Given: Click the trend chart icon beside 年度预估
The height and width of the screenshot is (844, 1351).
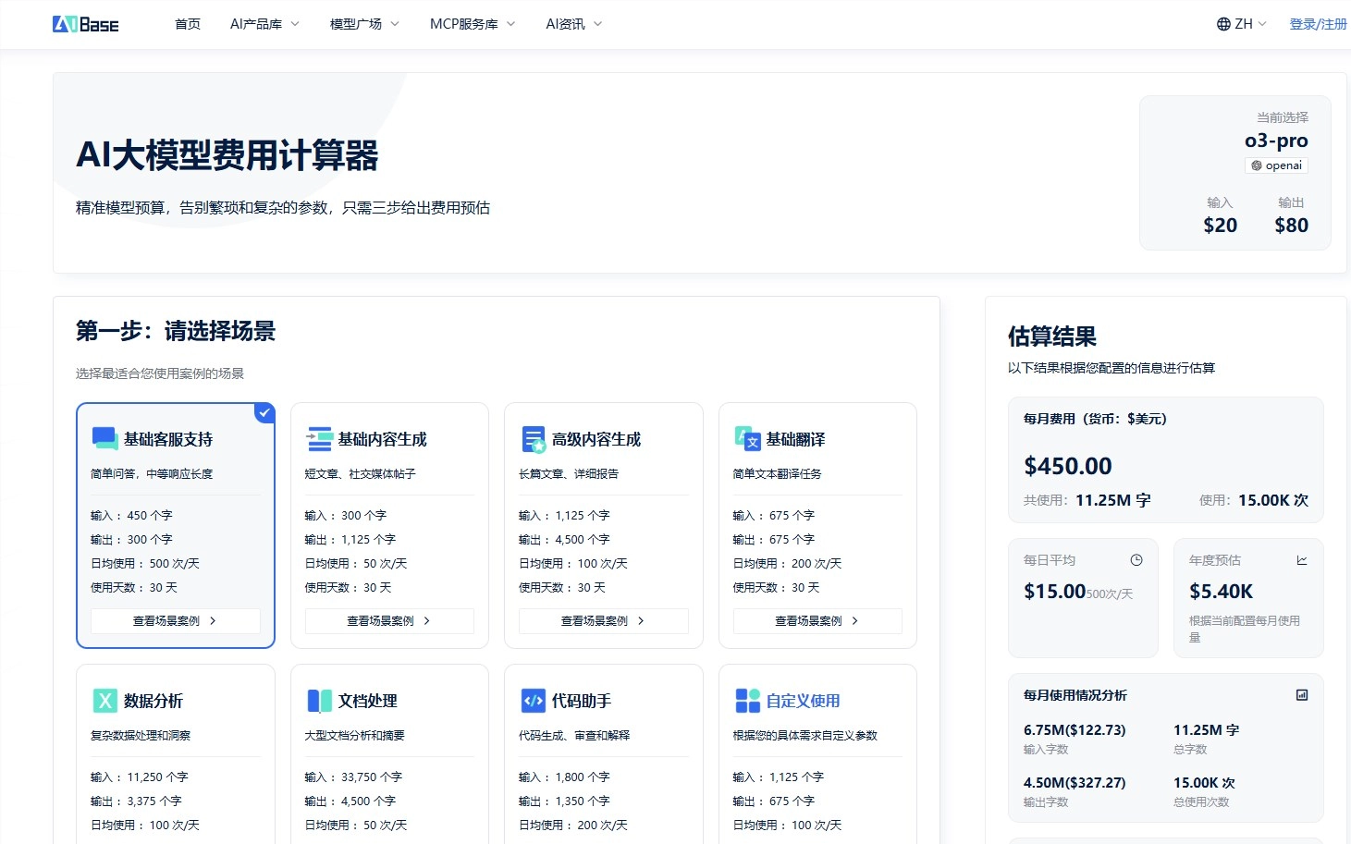Looking at the screenshot, I should [x=1302, y=560].
